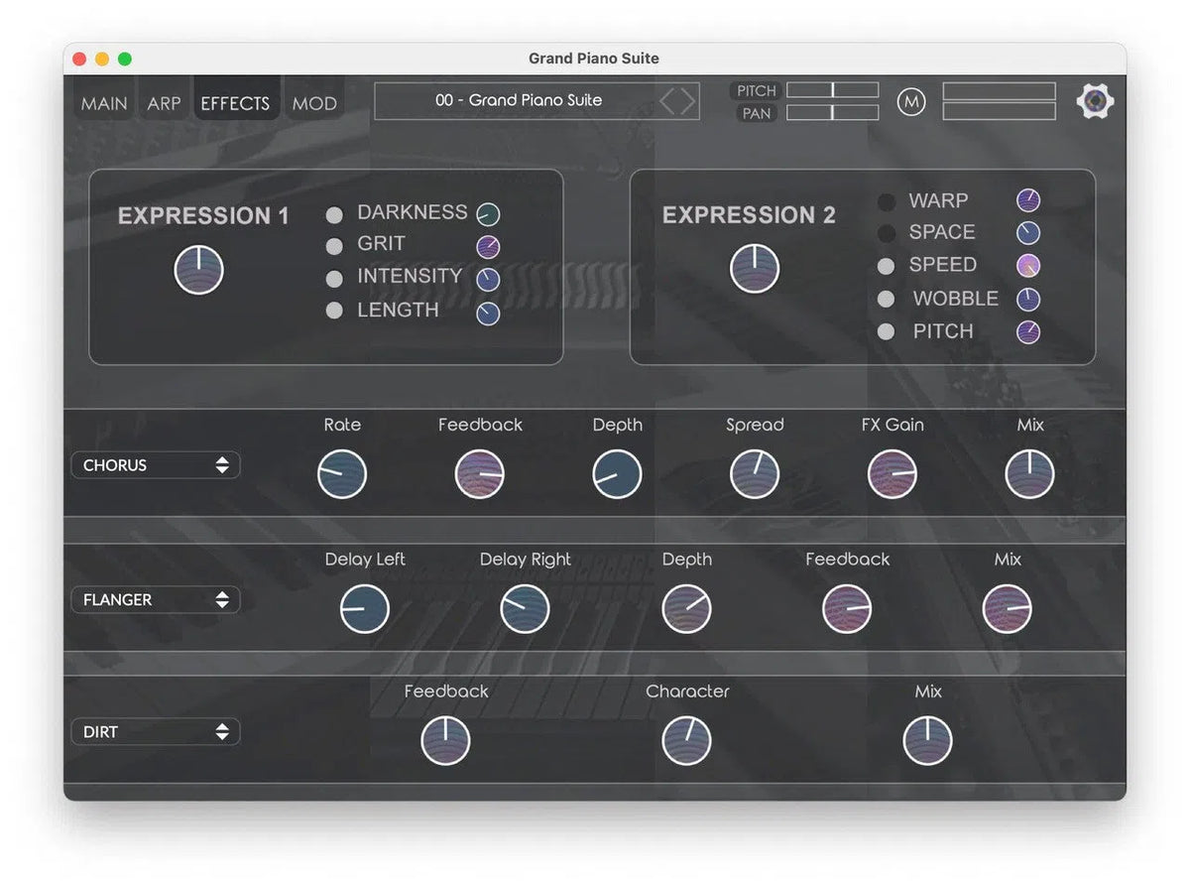Enable the WOBBLE assignment for Expression 2
The width and height of the screenshot is (1190, 885).
(x=886, y=299)
